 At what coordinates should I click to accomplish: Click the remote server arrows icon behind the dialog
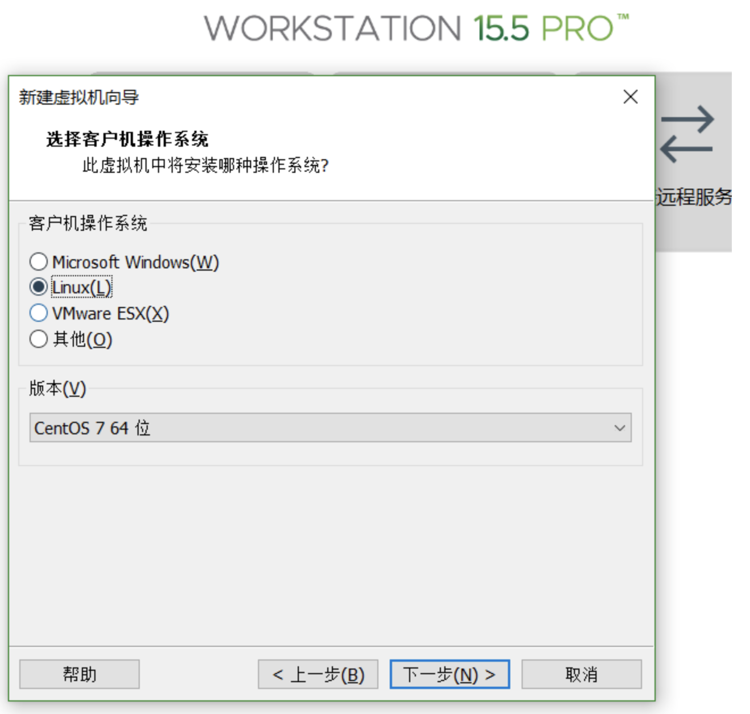(687, 134)
